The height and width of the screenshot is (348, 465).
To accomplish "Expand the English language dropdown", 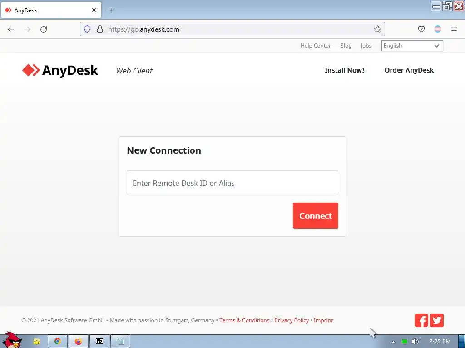I will pos(412,46).
